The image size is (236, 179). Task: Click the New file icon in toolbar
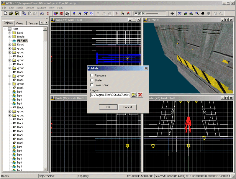tap(5, 14)
